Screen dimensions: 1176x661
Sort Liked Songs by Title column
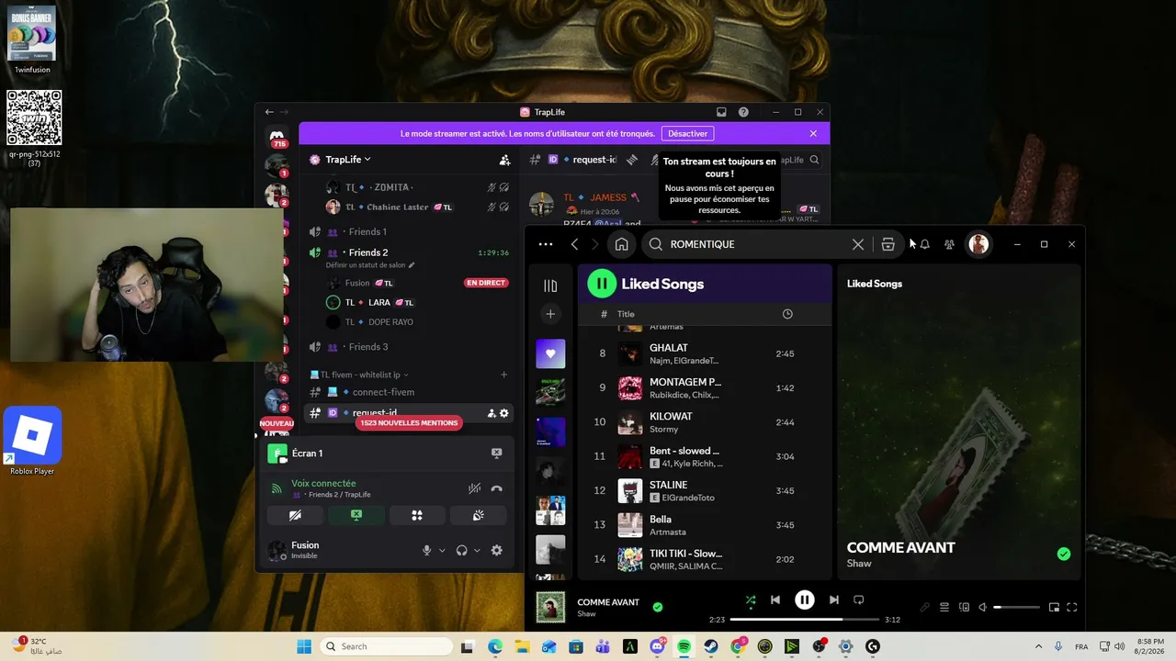[x=626, y=314]
